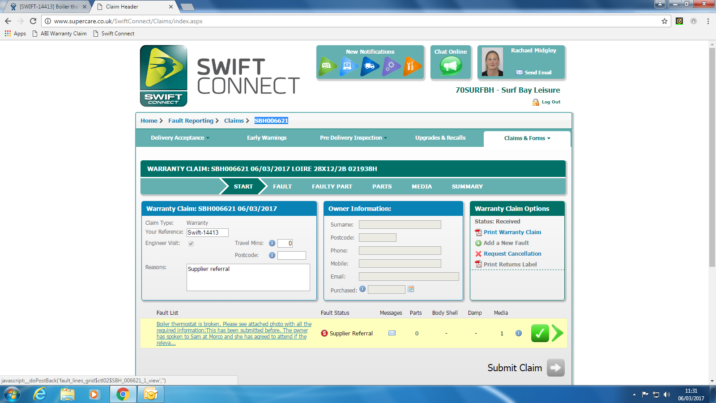Go to the FAULTY PART step

332,187
